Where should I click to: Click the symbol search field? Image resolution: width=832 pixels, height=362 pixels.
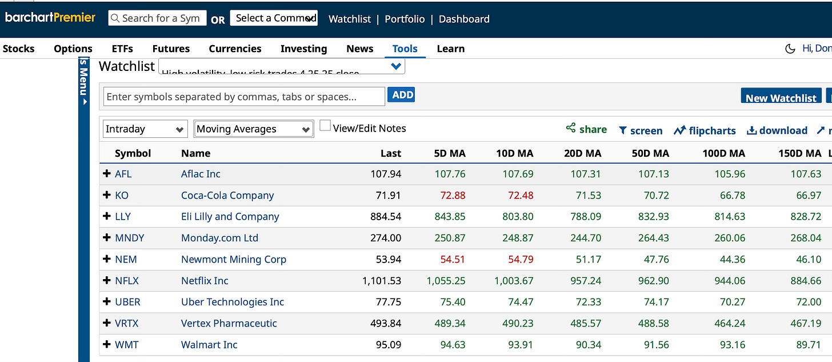tap(157, 18)
